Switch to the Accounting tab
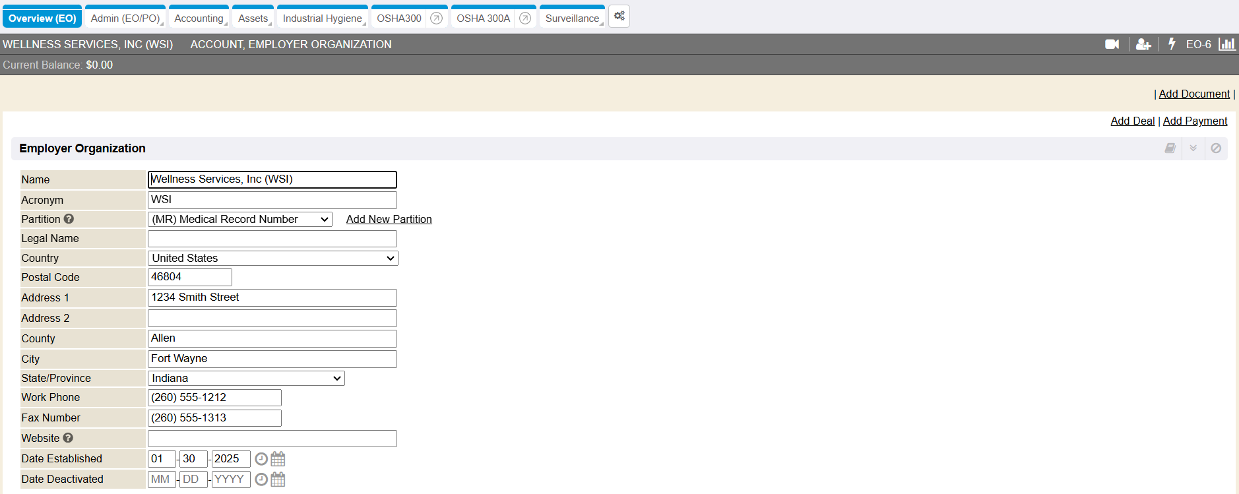Viewport: 1239px width, 494px height. point(199,18)
